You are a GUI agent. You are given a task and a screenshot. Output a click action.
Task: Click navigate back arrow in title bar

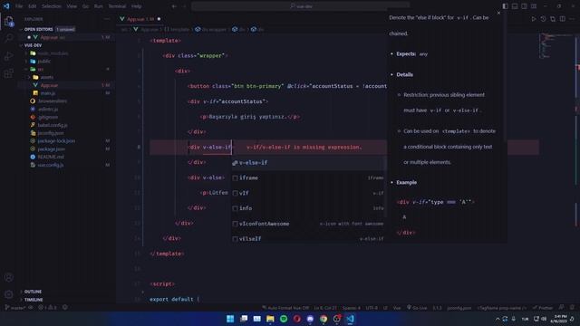174,6
